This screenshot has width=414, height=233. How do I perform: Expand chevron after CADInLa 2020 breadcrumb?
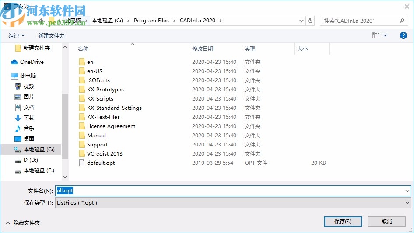(221, 21)
